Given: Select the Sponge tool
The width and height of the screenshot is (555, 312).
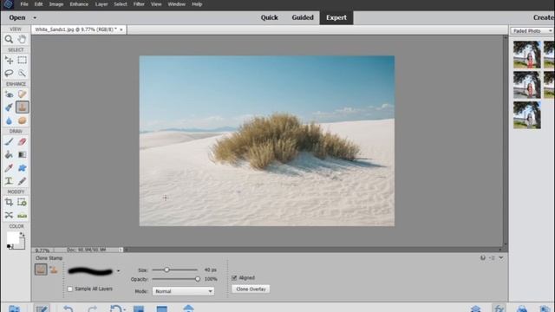Looking at the screenshot, I should [22, 120].
